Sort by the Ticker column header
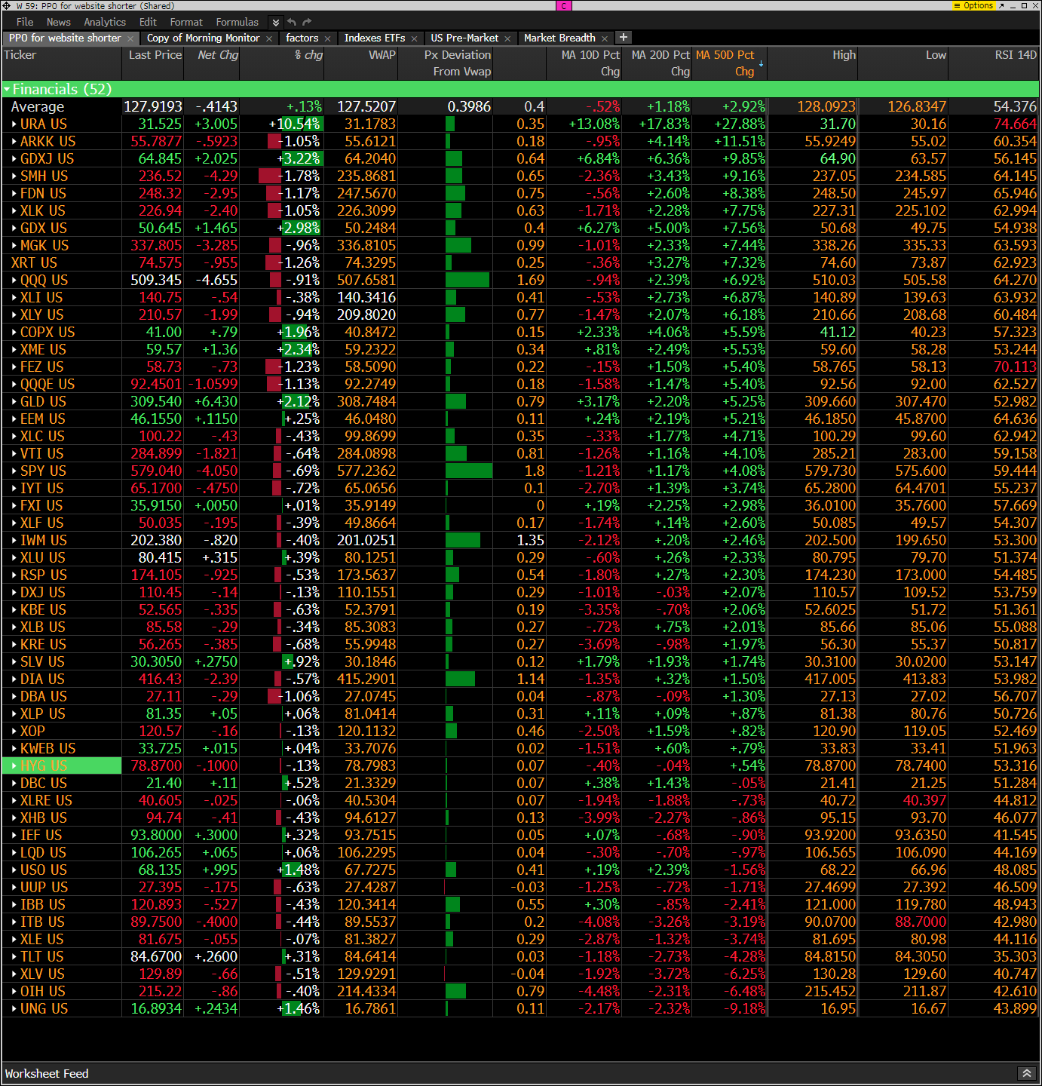1042x1086 pixels. coord(61,63)
